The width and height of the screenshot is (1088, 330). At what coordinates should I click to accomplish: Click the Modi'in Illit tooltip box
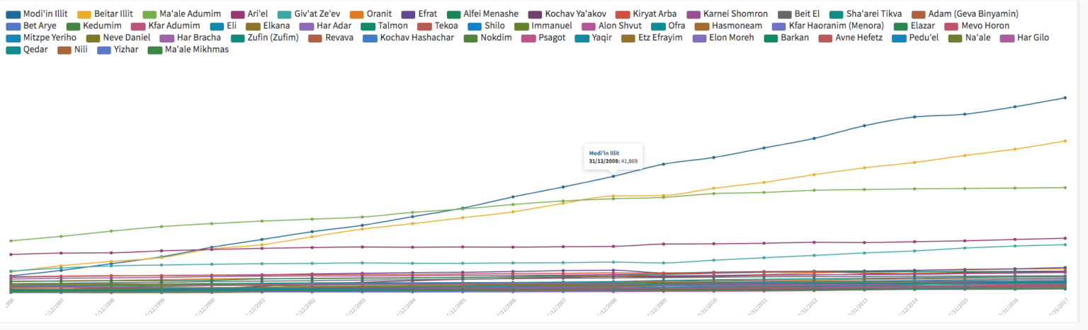click(x=613, y=156)
